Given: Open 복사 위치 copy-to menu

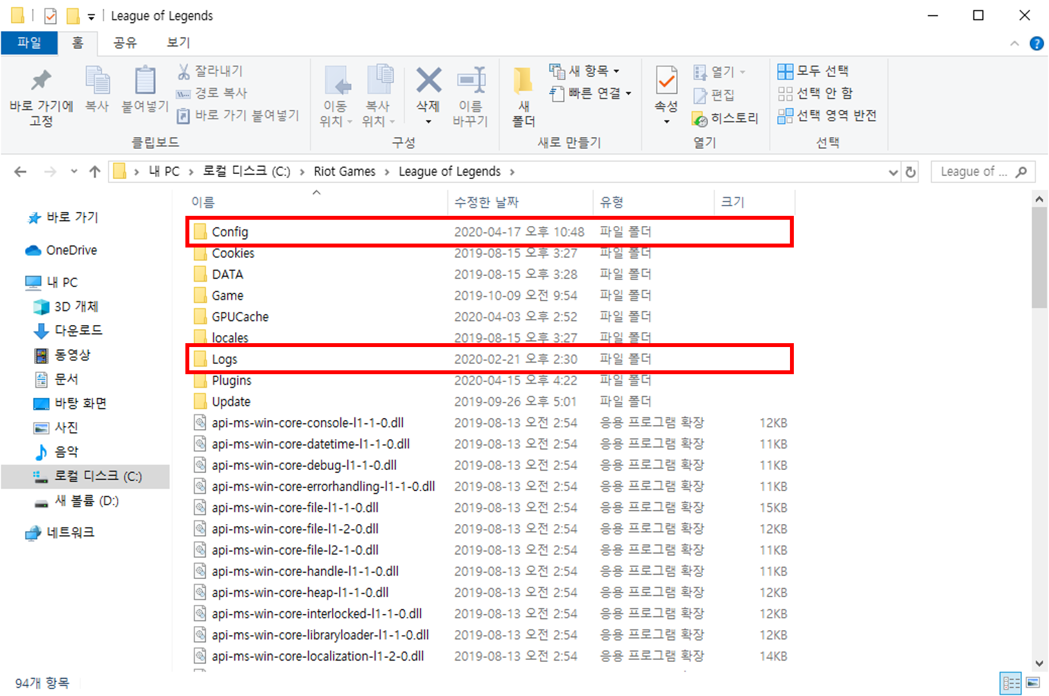Looking at the screenshot, I should (x=379, y=97).
